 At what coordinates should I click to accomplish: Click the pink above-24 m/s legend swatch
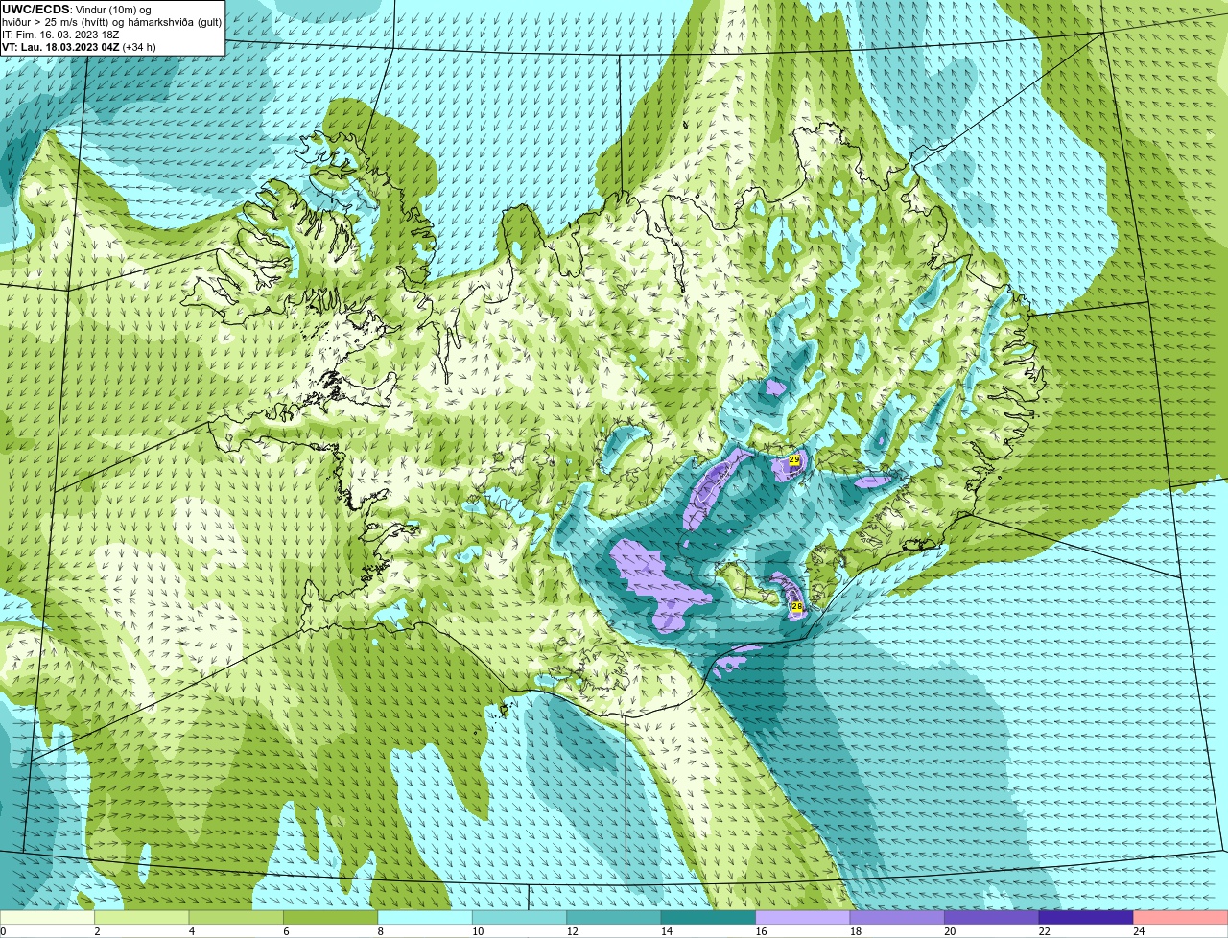(x=1181, y=918)
